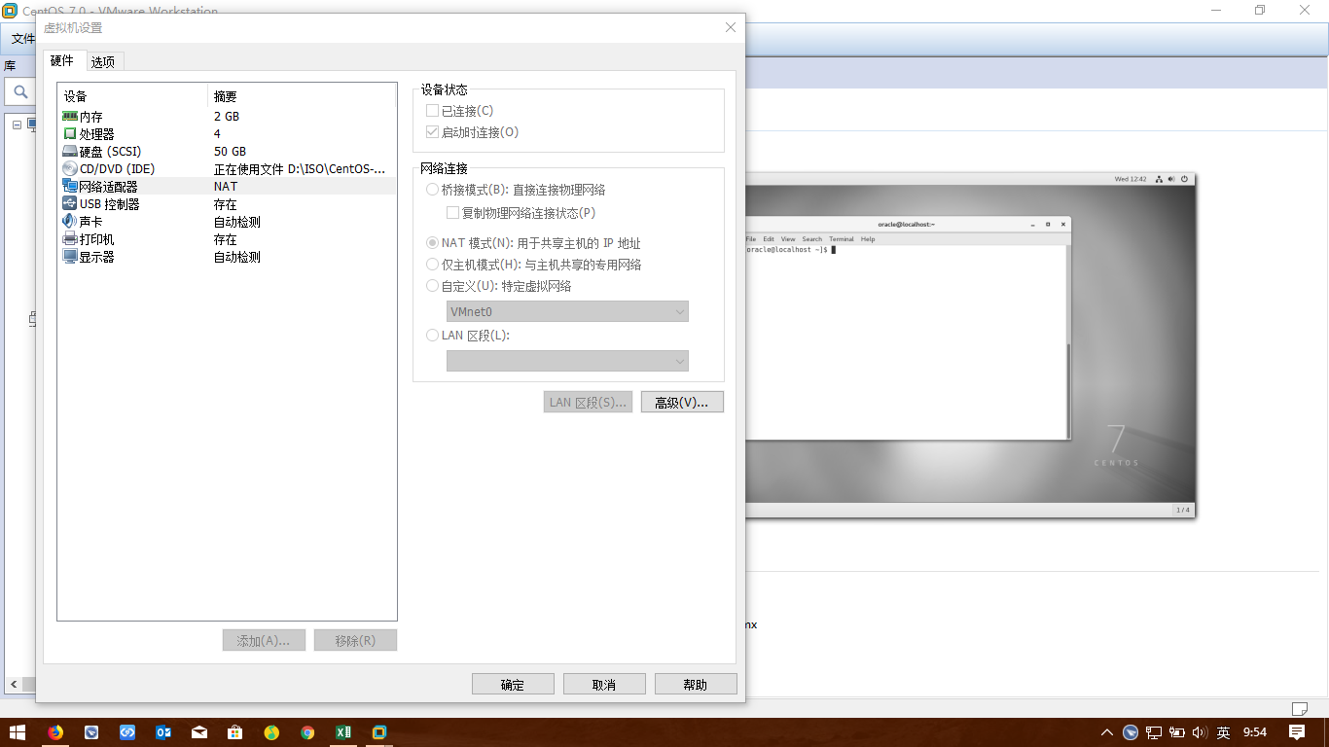Screen dimensions: 1329x747
Task: Switch to the 硬件 tab
Action: [62, 60]
